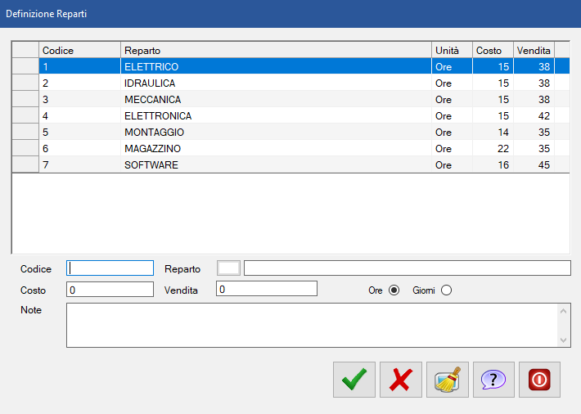Click the Codice input field

tap(110, 268)
